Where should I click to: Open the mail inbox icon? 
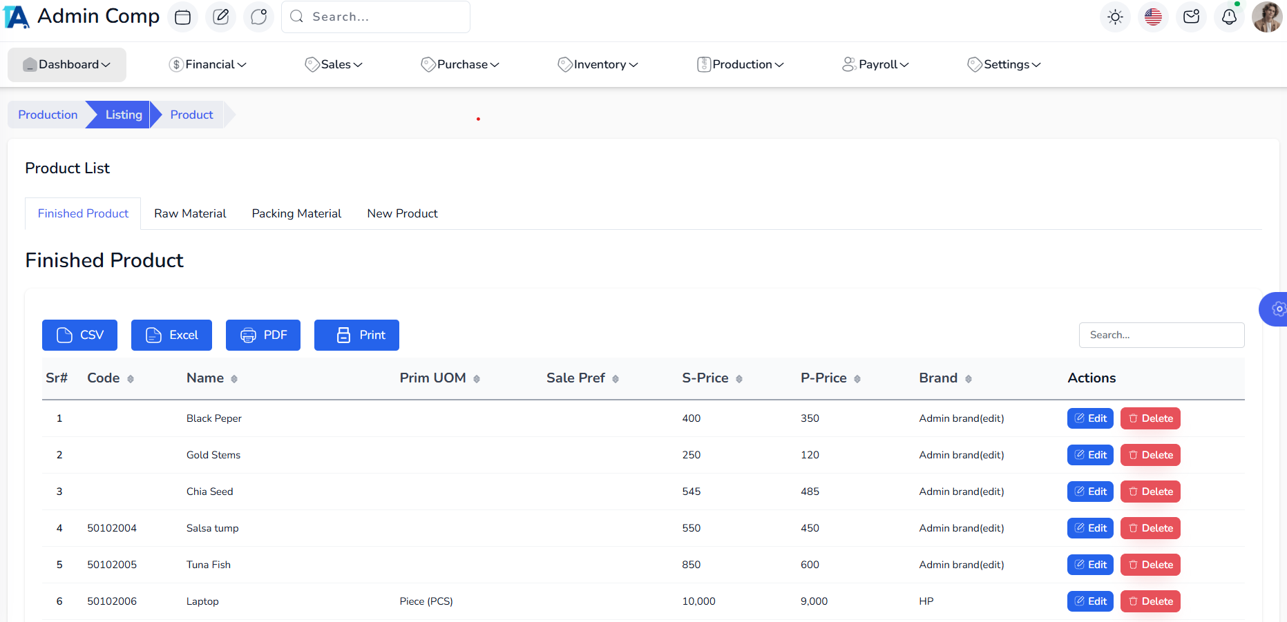coord(1191,17)
